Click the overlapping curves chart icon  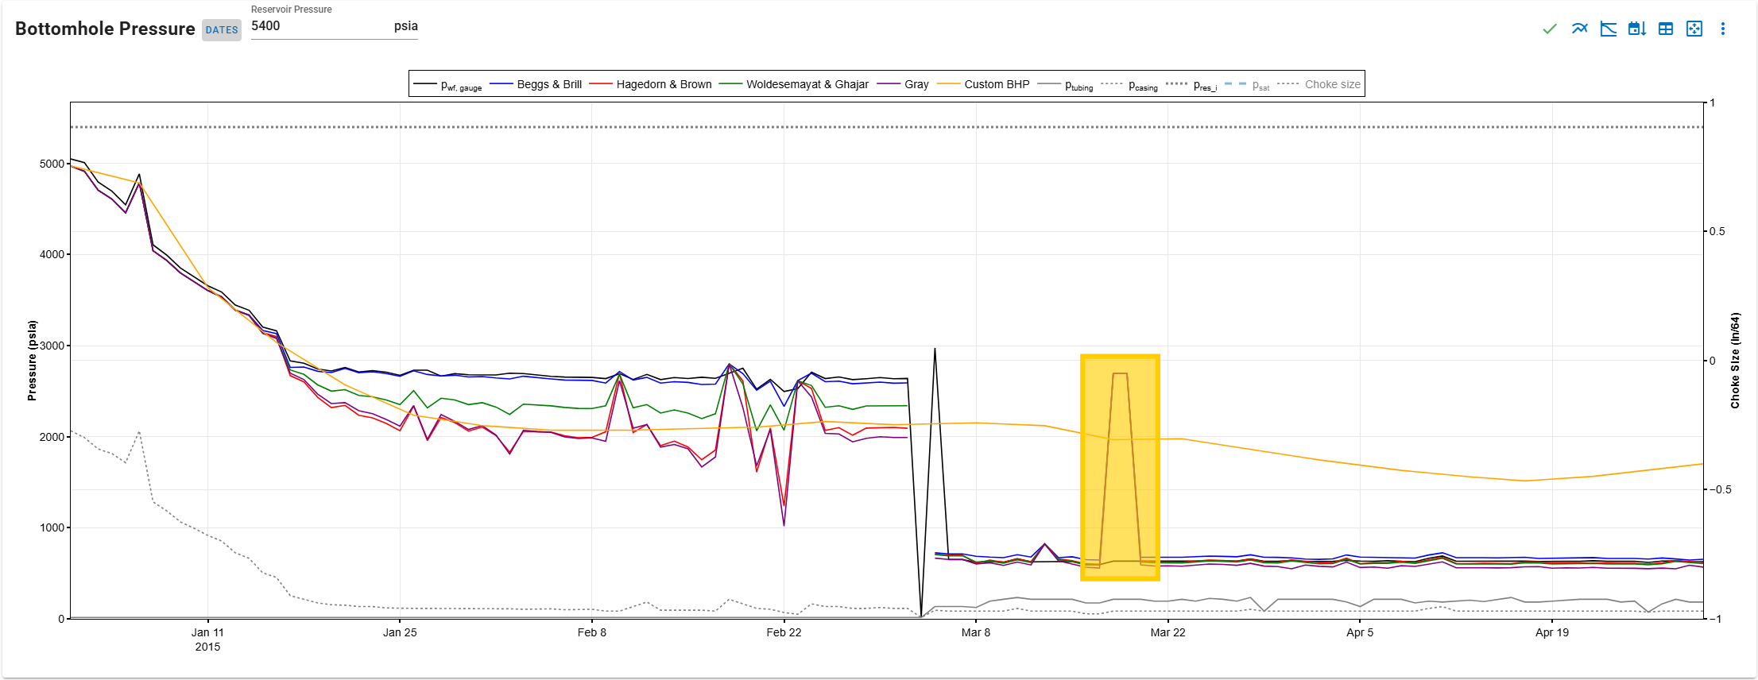(1579, 29)
